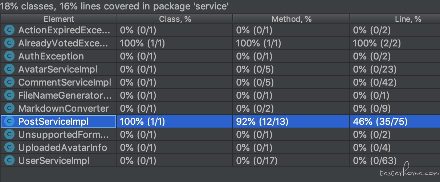This screenshot has height=182, width=440.
Task: Select the AlreadyVotedExce... row
Action: pyautogui.click(x=220, y=43)
